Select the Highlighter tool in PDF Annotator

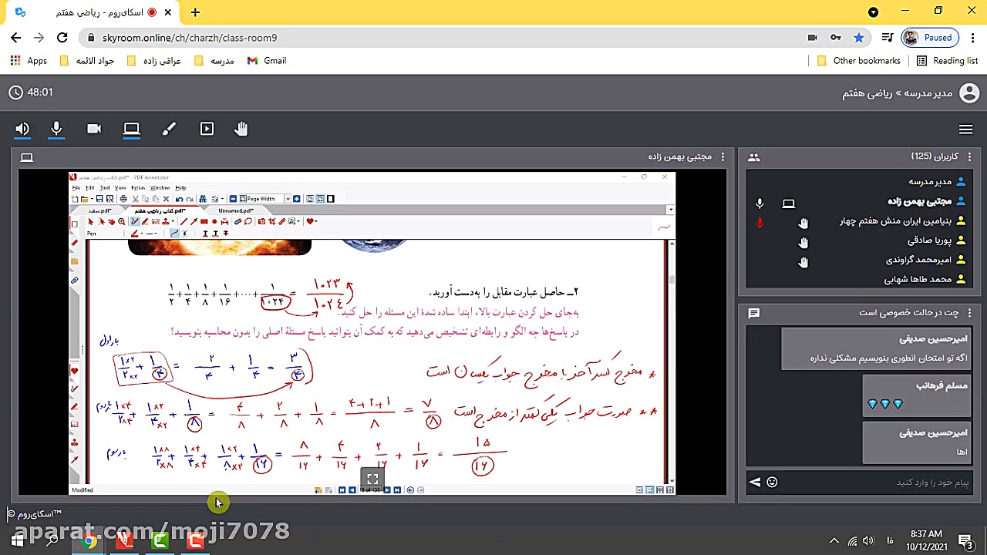pos(145,221)
